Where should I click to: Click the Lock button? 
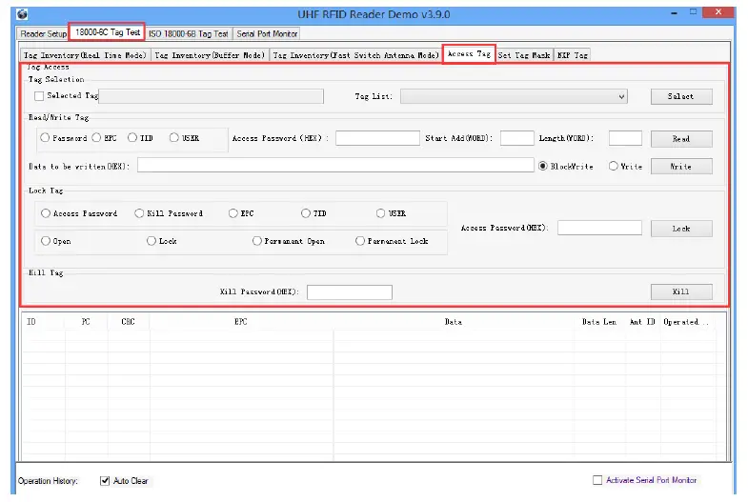coord(681,229)
